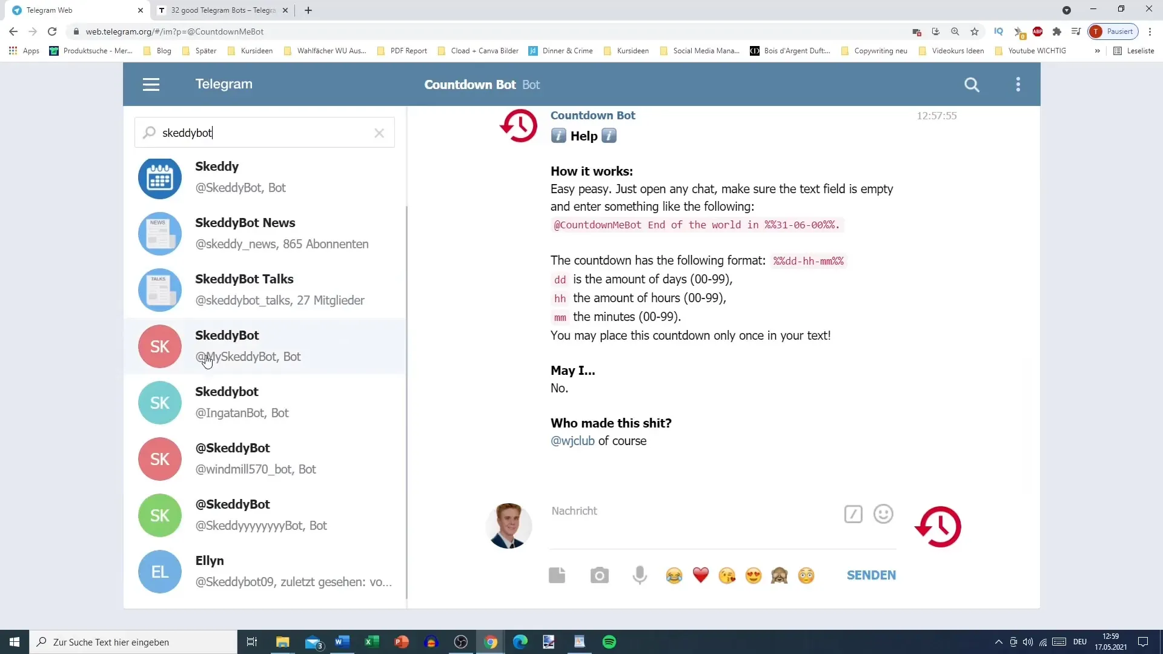This screenshot has height=654, width=1163.
Task: Open the bot commands slash icon
Action: pyautogui.click(x=853, y=514)
